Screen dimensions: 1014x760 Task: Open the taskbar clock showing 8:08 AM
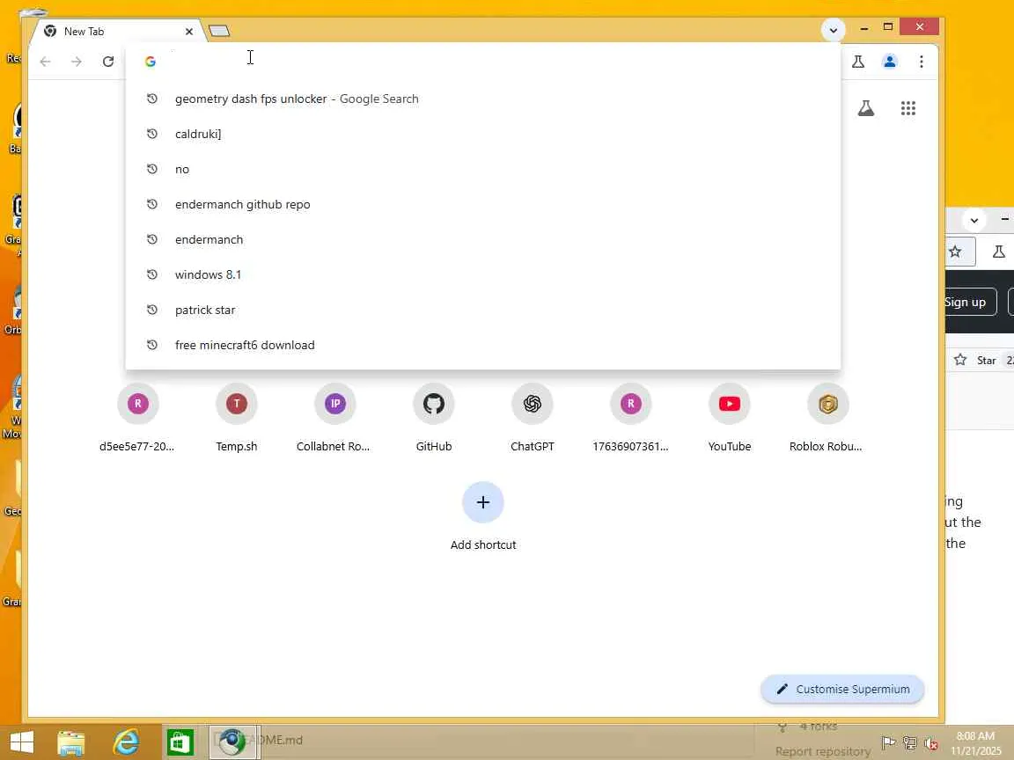(x=975, y=743)
